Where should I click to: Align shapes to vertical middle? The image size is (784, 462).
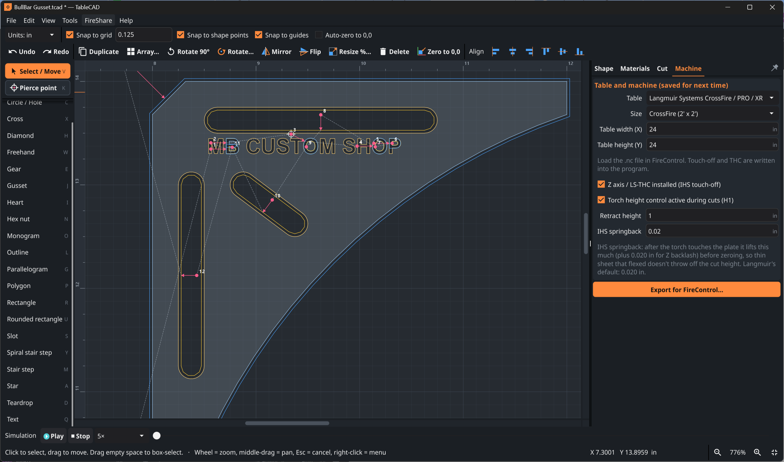click(563, 52)
